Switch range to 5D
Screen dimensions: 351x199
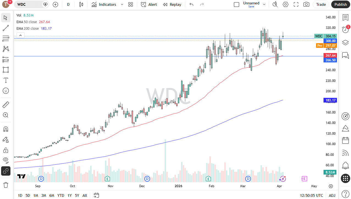point(28,195)
